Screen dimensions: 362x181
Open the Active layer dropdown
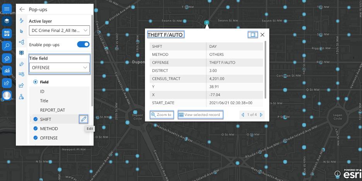pos(59,30)
